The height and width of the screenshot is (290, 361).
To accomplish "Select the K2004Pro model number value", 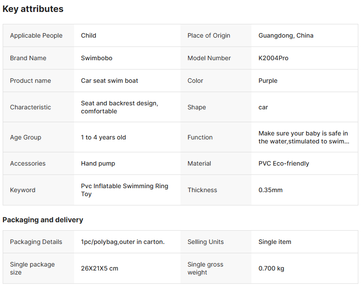I will [x=273, y=58].
